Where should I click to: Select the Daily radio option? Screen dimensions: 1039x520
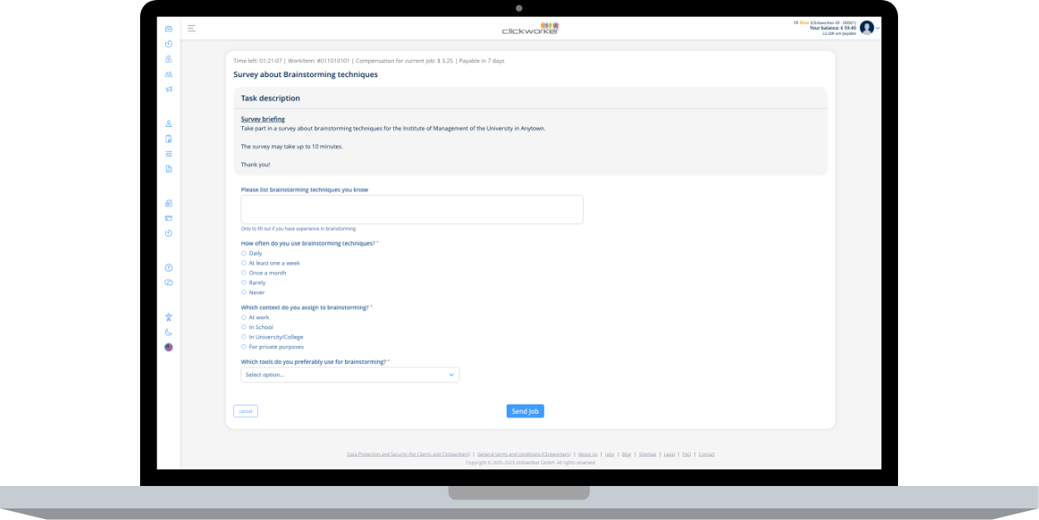[x=244, y=253]
